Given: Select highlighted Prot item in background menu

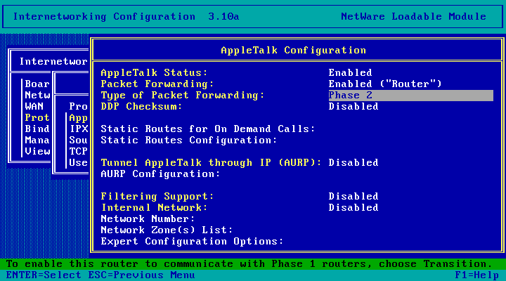Looking at the screenshot, I should click(x=37, y=118).
